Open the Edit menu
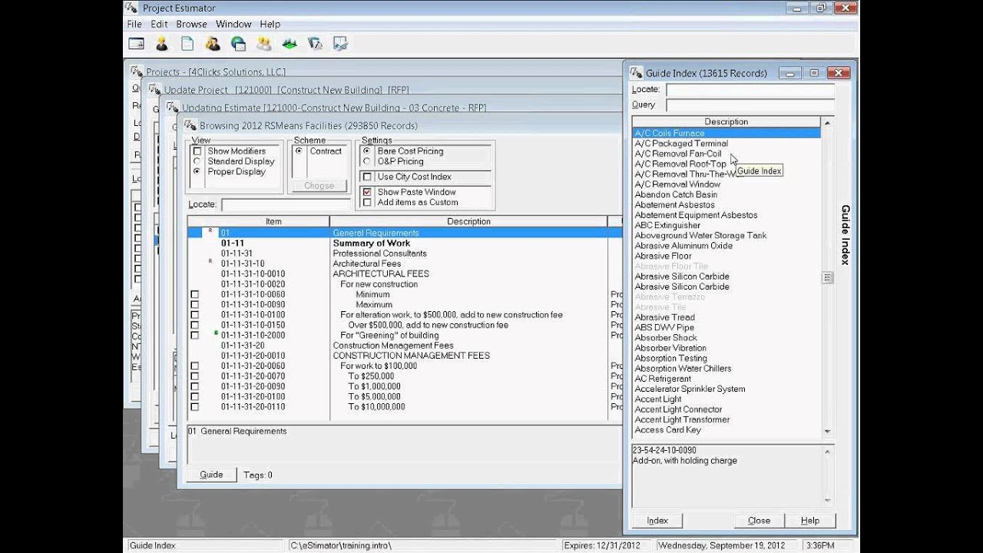The height and width of the screenshot is (553, 983). point(159,24)
